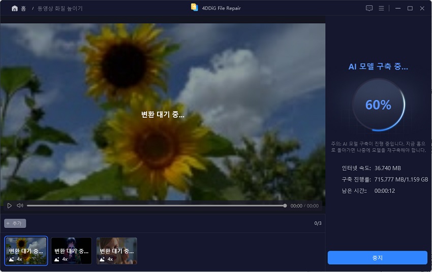Select the sunflower video thumbnail

26,251
